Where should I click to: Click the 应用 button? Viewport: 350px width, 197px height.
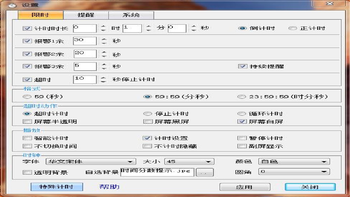[x=245, y=187]
